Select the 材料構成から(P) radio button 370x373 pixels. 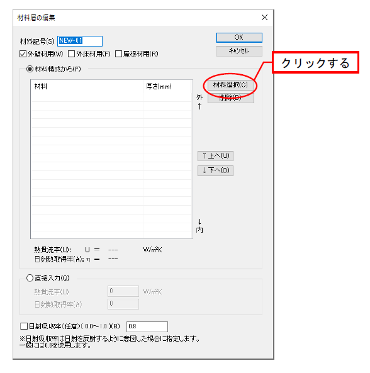pos(30,69)
